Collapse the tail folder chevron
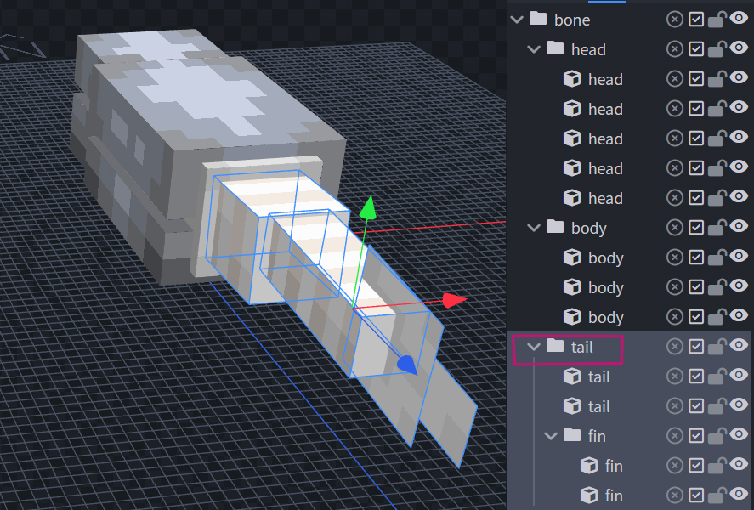 click(534, 347)
